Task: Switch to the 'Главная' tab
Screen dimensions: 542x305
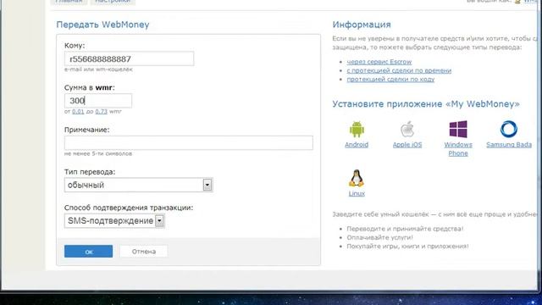Action: [x=69, y=2]
